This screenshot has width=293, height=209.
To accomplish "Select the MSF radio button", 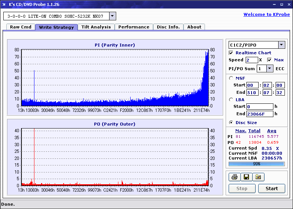I will tap(231, 78).
